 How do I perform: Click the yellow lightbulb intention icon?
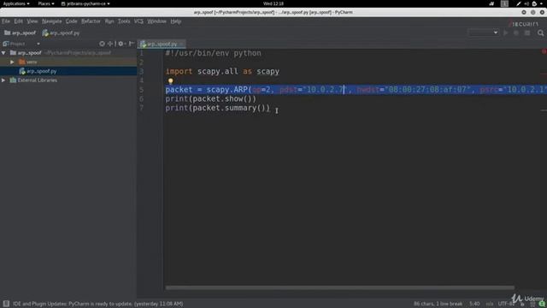click(x=170, y=81)
